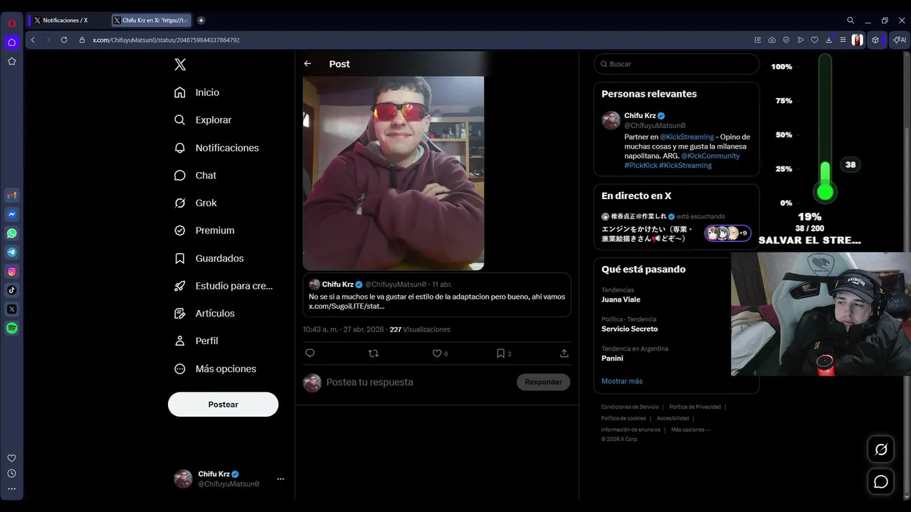Viewport: 911px width, 512px height.
Task: Open sidebar three-dot settings
Action: (11, 489)
